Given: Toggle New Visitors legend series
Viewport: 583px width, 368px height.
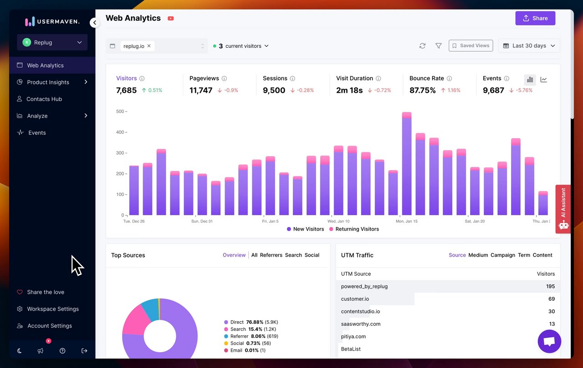Looking at the screenshot, I should (x=306, y=229).
